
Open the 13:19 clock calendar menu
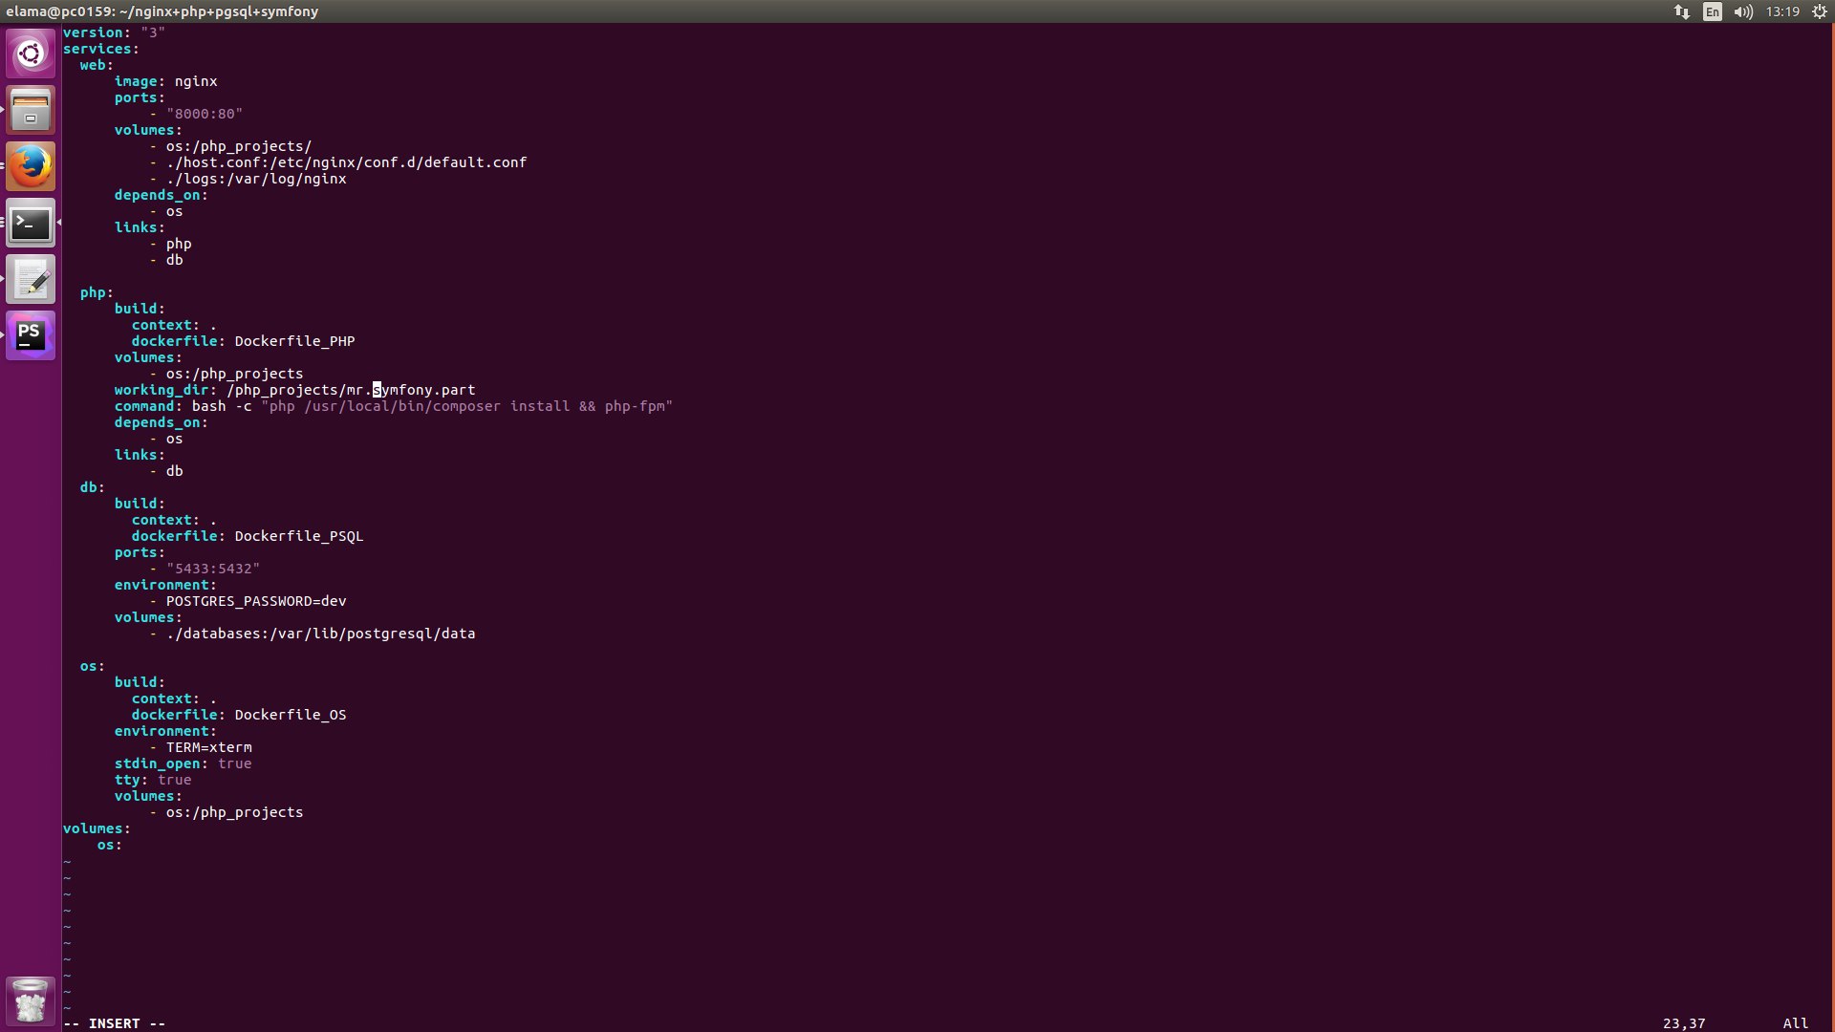coord(1782,11)
